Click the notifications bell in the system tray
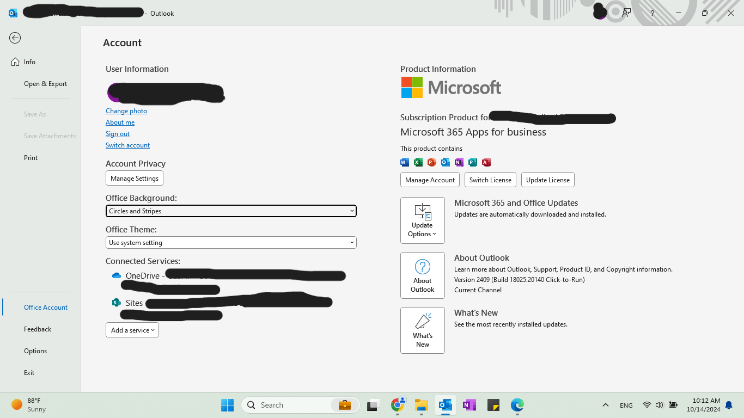The width and height of the screenshot is (744, 418). (729, 405)
